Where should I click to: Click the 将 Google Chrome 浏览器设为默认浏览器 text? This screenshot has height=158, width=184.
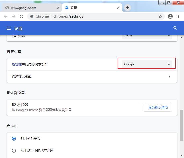pyautogui.click(x=42, y=110)
